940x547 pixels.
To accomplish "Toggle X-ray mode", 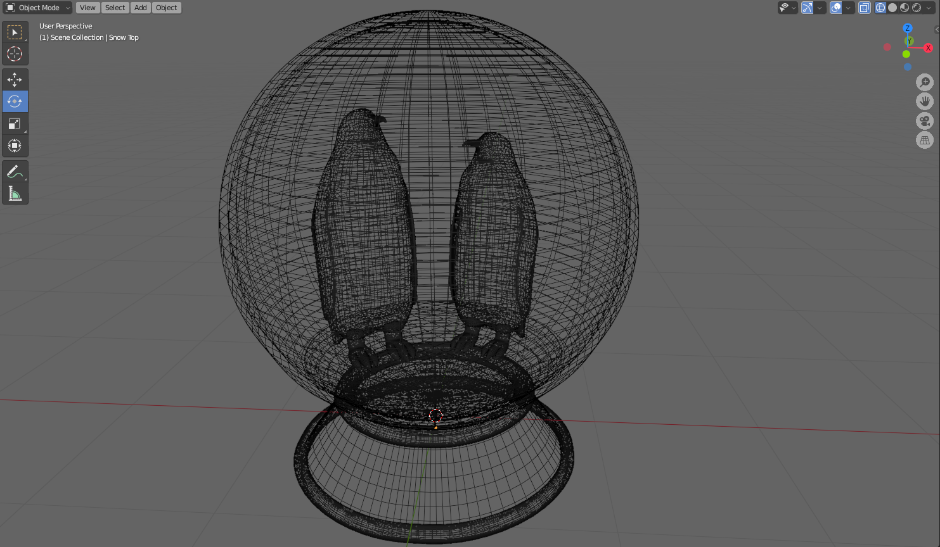I will click(865, 8).
